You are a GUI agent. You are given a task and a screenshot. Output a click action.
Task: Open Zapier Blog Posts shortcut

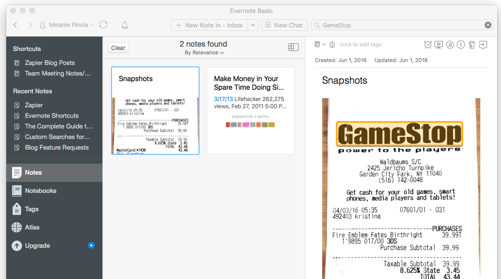click(50, 63)
